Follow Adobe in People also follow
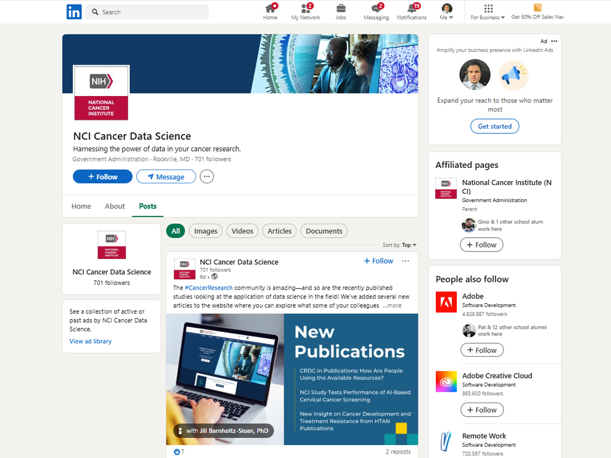Image resolution: width=611 pixels, height=458 pixels. (482, 350)
